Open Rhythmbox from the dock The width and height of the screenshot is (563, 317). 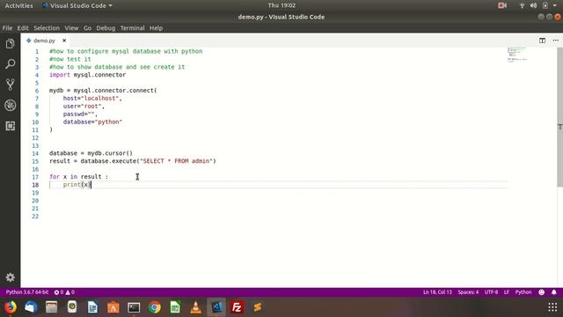coord(72,307)
